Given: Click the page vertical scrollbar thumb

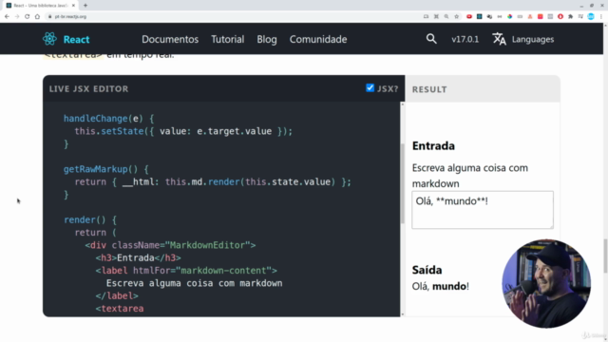Looking at the screenshot, I should 605,256.
